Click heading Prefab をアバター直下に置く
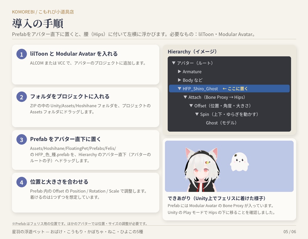308x239 pixels. [65, 139]
